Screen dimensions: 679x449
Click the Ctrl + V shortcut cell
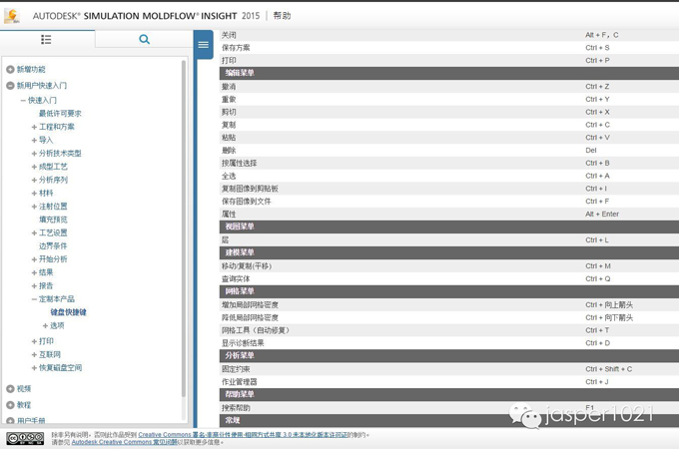point(597,138)
